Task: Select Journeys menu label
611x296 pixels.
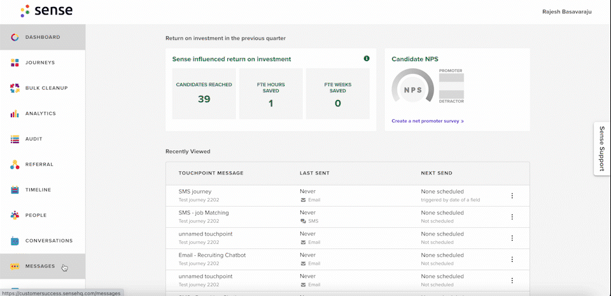Action: click(40, 63)
